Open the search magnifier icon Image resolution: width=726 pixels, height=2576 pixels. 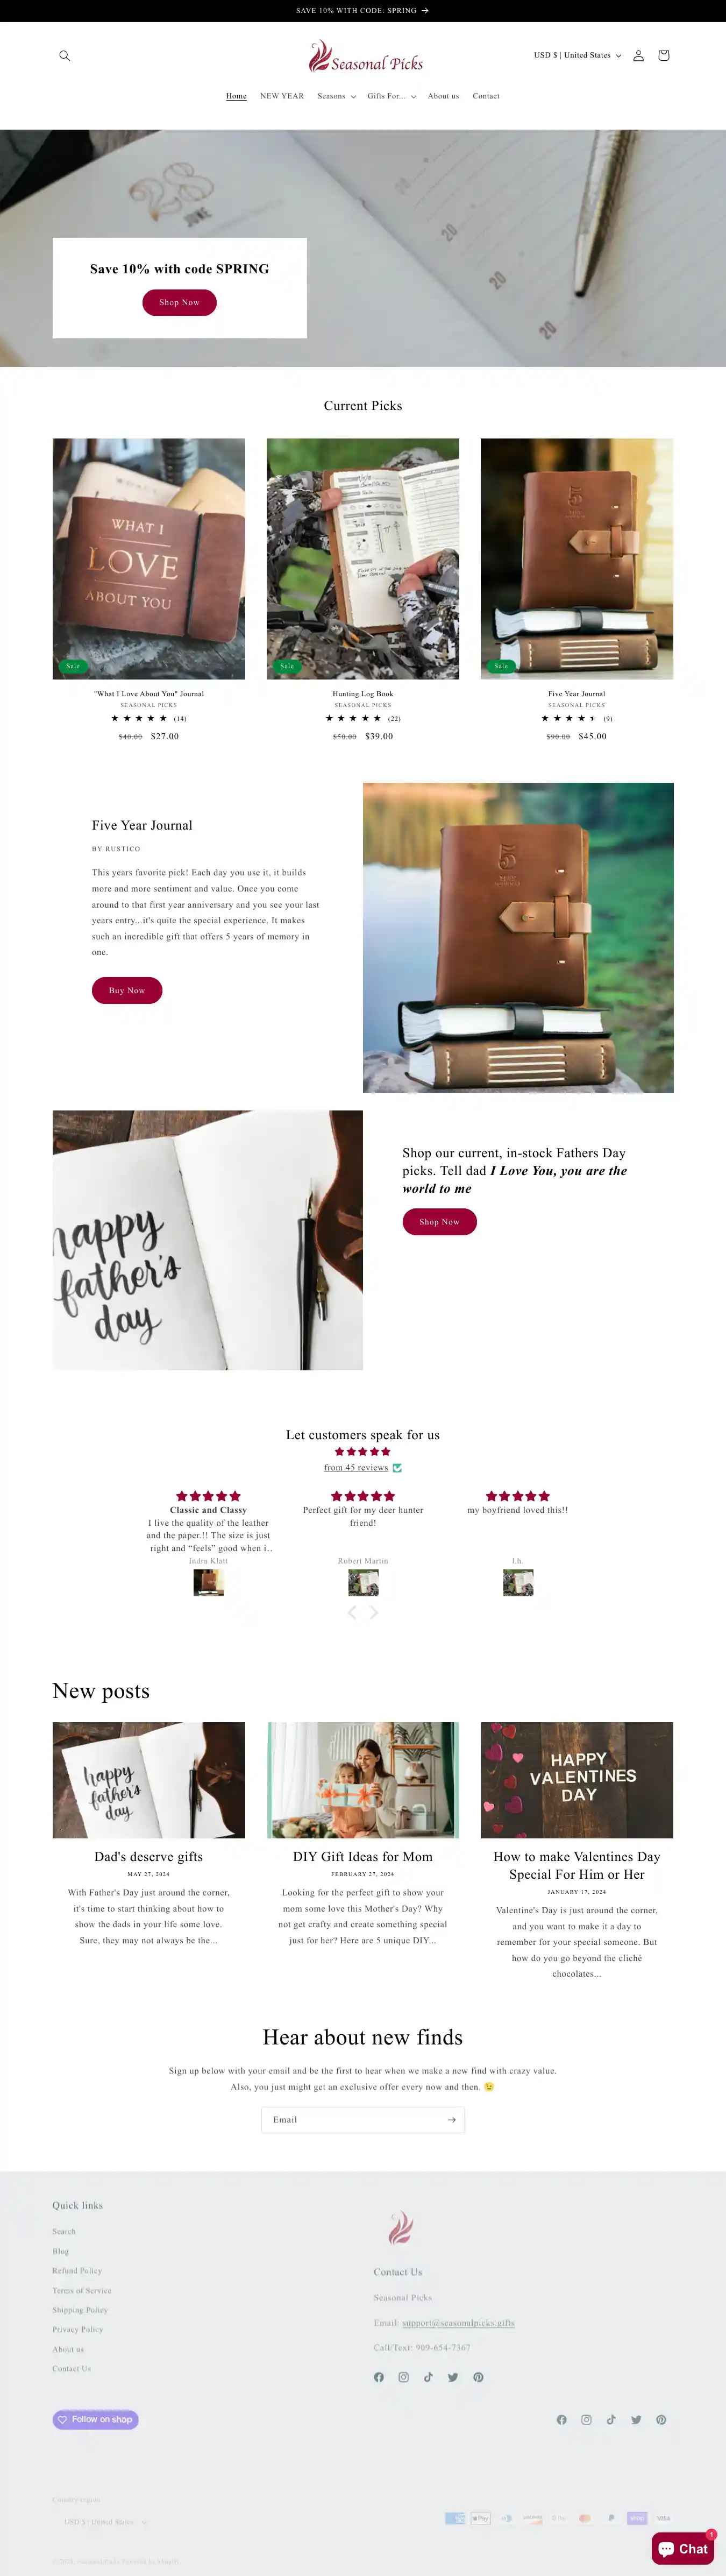click(64, 56)
